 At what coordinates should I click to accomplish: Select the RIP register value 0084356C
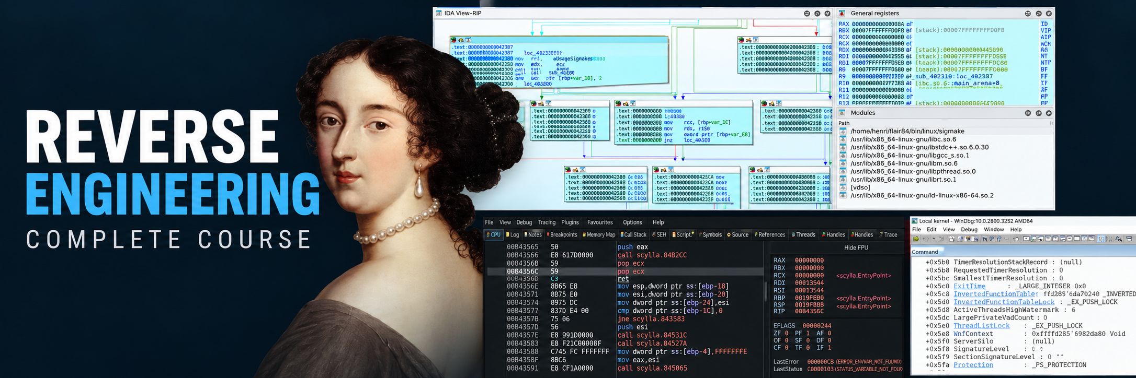809,311
